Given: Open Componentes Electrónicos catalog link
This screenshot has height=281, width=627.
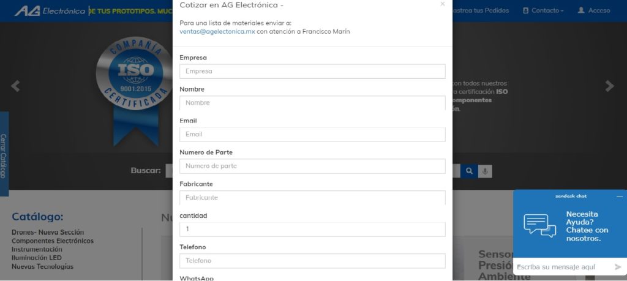Looking at the screenshot, I should point(53,241).
